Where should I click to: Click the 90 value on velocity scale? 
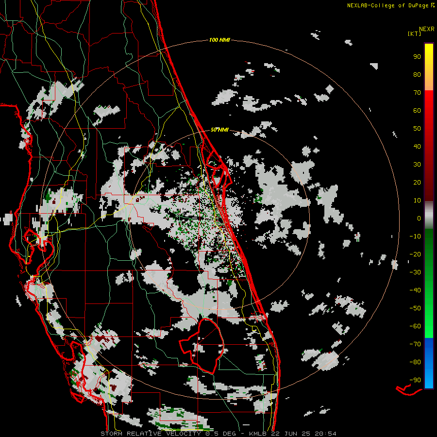click(417, 57)
